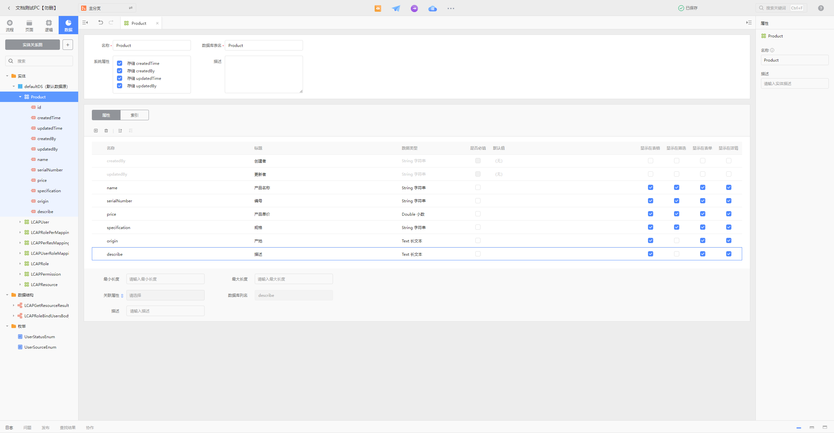The image size is (834, 433).
Task: Uncheck 存储 updatedBy checkbox
Action: (x=120, y=86)
